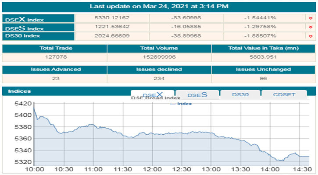
Task: Select the Issues Advanced header
Action: 55,70
